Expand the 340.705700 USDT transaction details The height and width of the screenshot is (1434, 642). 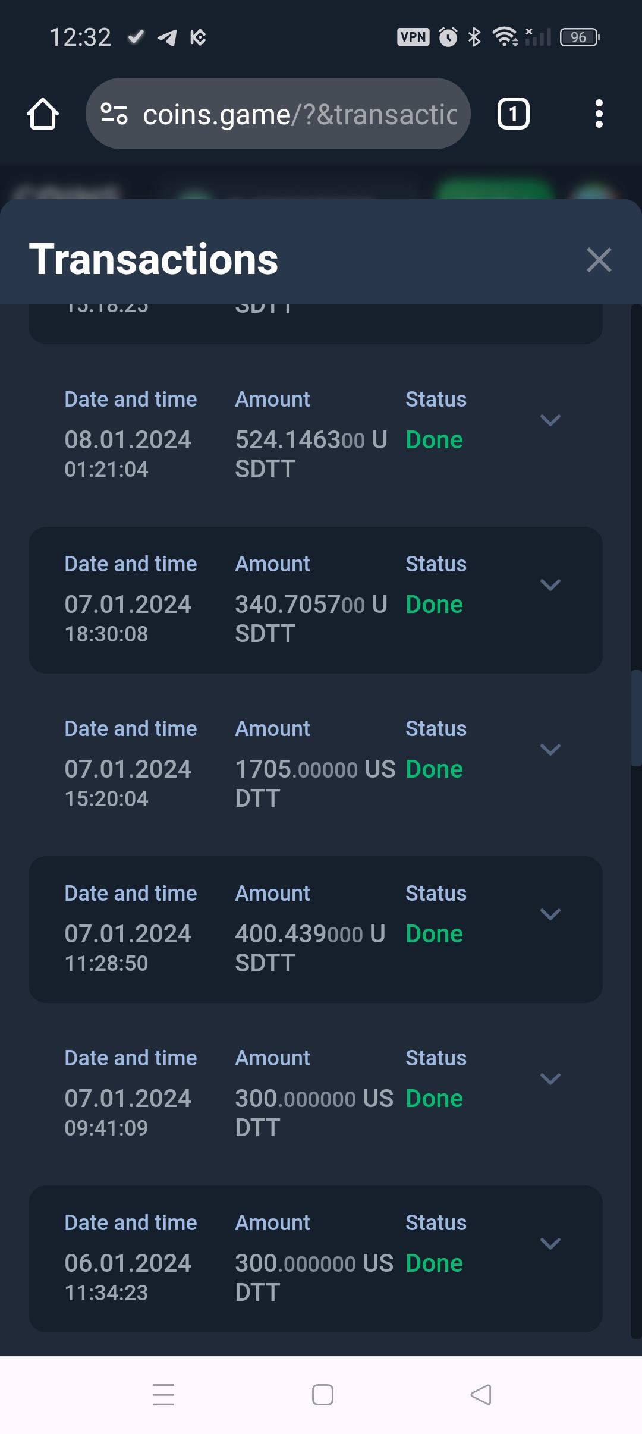coord(550,585)
